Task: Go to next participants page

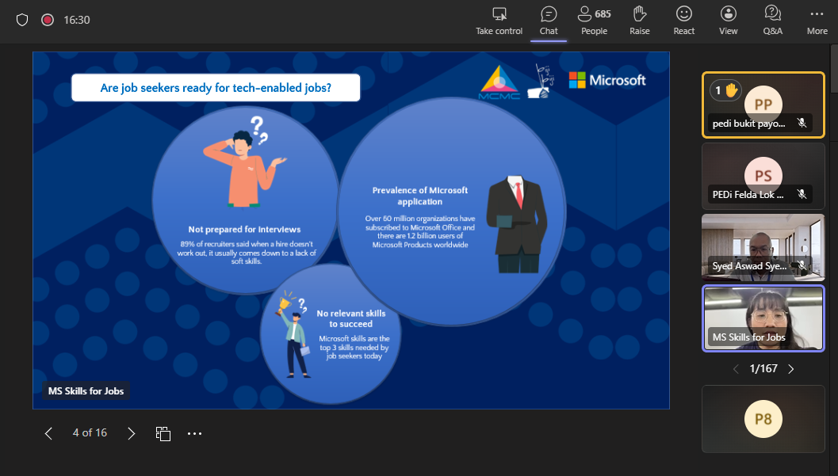Action: (x=790, y=368)
